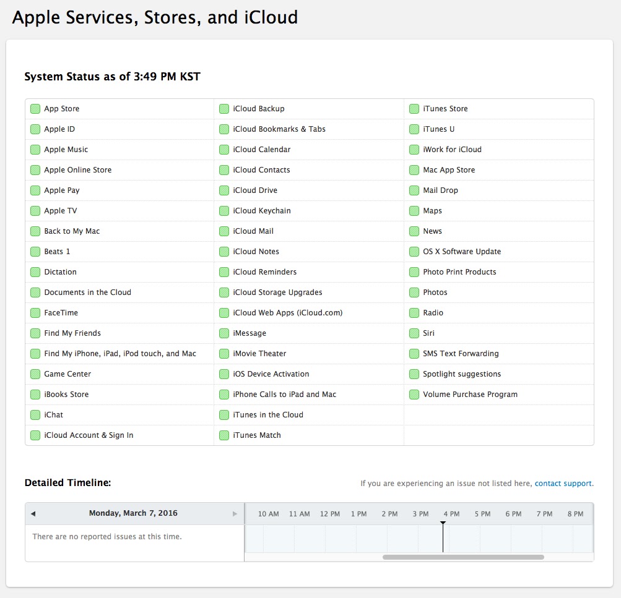Click the 4 PM timeline hour label

pos(451,514)
